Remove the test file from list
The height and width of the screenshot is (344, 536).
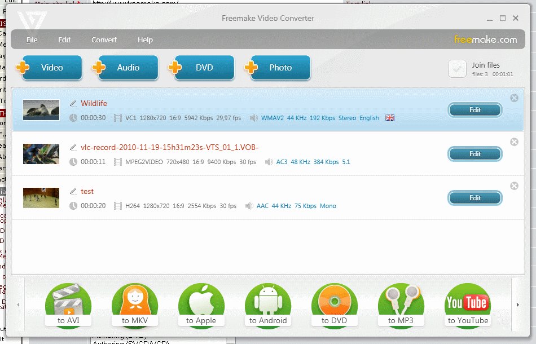coord(514,186)
